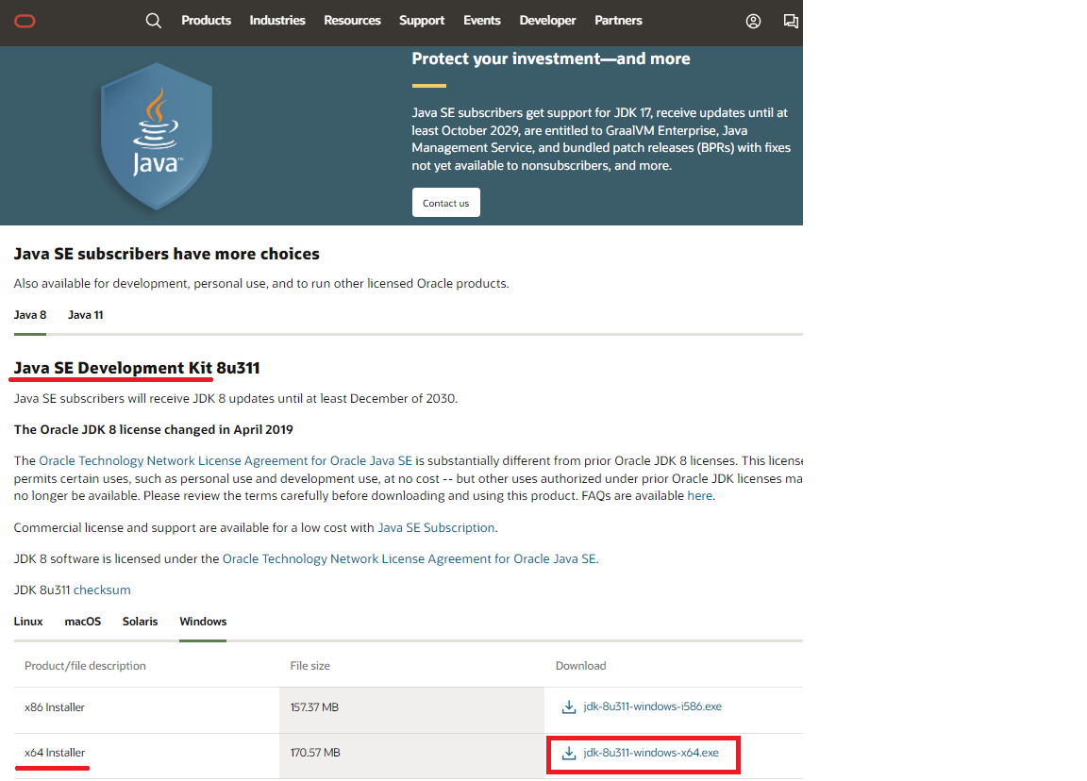
Task: Open Oracle Technology Network License Agreement link in first paragraph
Action: pos(226,461)
